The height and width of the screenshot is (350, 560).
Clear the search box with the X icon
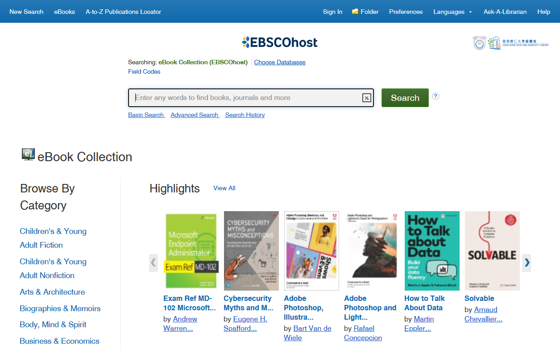click(x=366, y=98)
